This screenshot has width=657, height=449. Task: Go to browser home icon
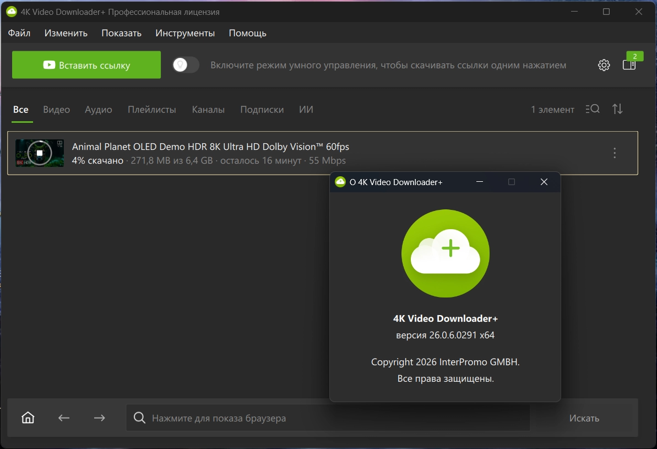[x=28, y=418]
